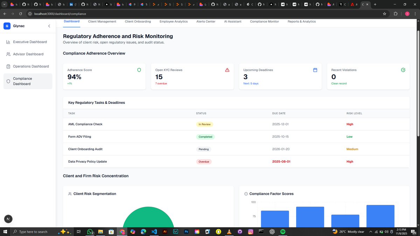The image size is (420, 236).
Task: Click the Executive Dashboard bar chart icon
Action: tap(8, 42)
